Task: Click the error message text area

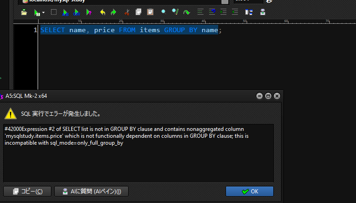Action: [138, 153]
